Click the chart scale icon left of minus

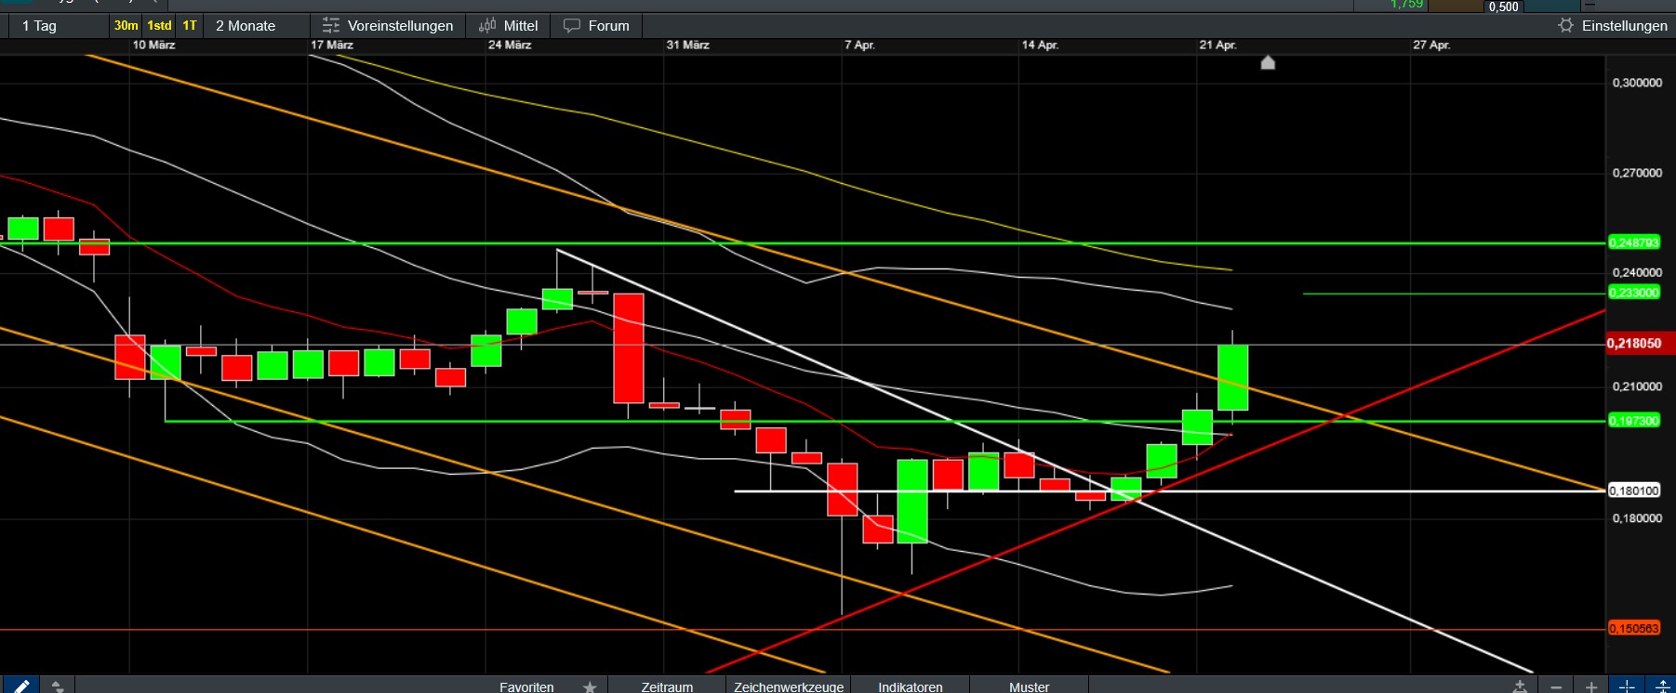click(x=1520, y=686)
